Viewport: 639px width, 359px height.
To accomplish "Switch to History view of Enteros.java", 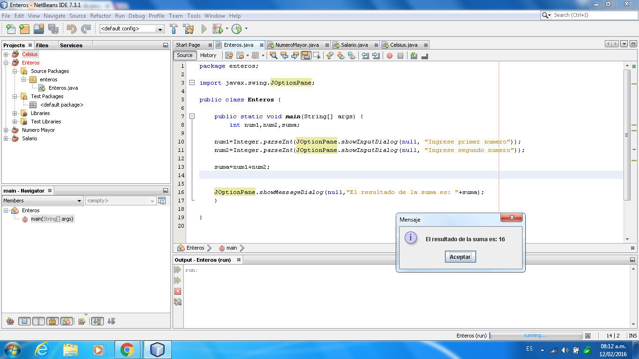I will point(208,55).
